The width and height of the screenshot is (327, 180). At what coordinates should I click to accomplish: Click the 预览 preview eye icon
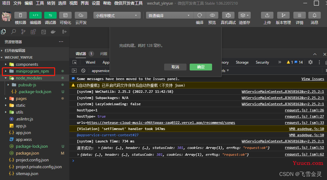pos(212,16)
